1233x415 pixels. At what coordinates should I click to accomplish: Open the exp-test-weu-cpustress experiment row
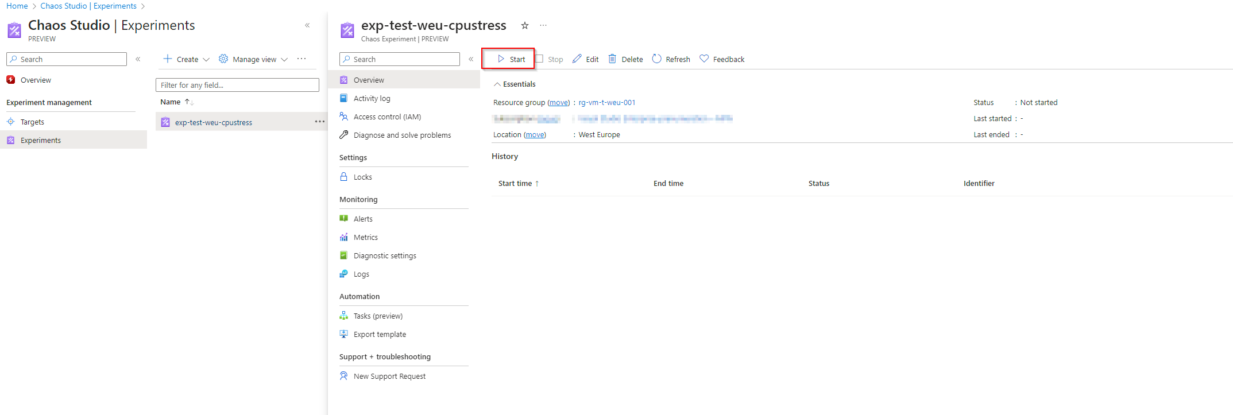[241, 122]
